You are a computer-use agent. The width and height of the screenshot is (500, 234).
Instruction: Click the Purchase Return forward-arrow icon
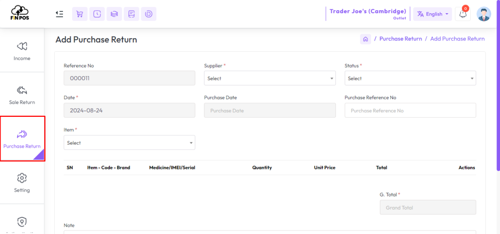[22, 134]
